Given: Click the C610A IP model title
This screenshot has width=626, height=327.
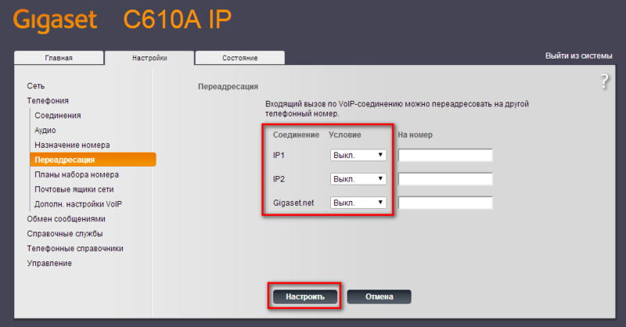Looking at the screenshot, I should pyautogui.click(x=178, y=19).
